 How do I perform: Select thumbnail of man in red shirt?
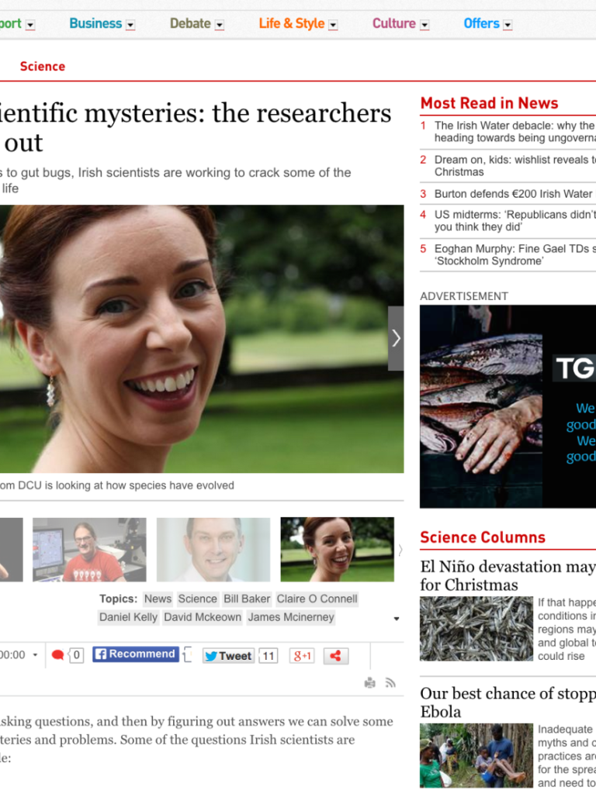pos(89,550)
